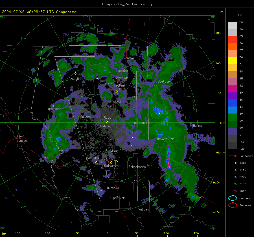Viewport: 254px width, 237px height.
Task: Select the magenta swatch below 42 dBZ
Action: [233, 89]
